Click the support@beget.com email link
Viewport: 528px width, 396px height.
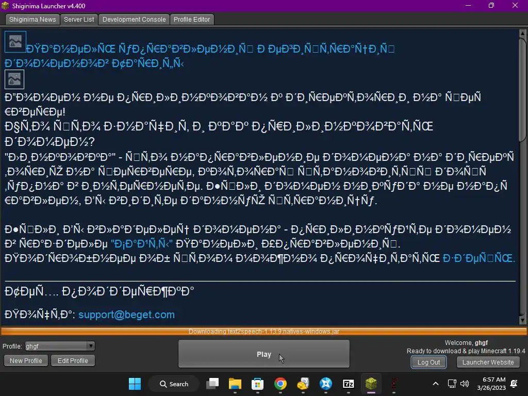click(x=126, y=315)
